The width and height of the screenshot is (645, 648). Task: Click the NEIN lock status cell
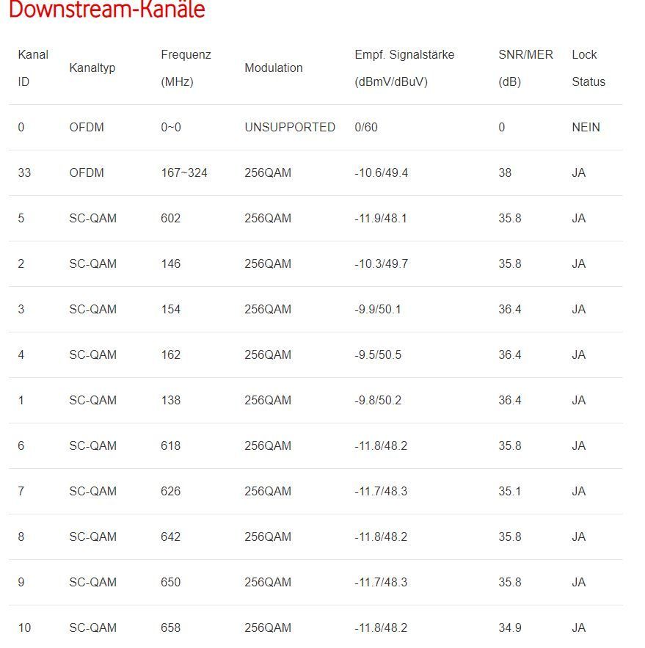point(586,127)
